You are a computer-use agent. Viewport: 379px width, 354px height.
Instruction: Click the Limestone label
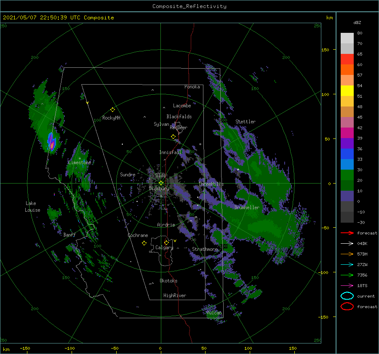click(x=80, y=162)
